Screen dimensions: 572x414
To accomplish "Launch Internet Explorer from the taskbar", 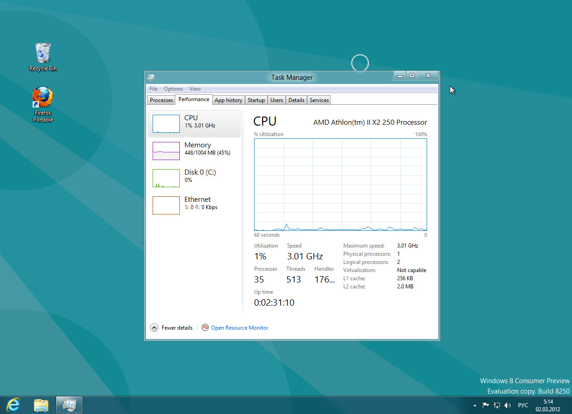I will [x=13, y=404].
